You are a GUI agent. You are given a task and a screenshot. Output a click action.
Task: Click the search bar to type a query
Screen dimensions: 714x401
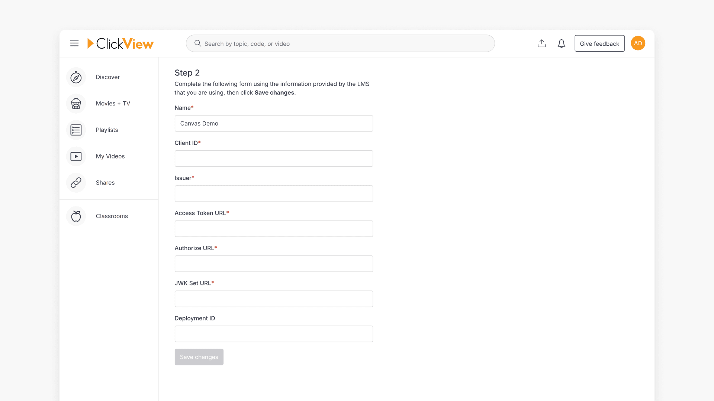[335, 43]
